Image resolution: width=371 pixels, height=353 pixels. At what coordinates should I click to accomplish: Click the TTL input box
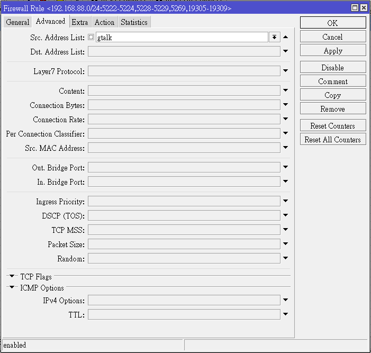pos(184,315)
